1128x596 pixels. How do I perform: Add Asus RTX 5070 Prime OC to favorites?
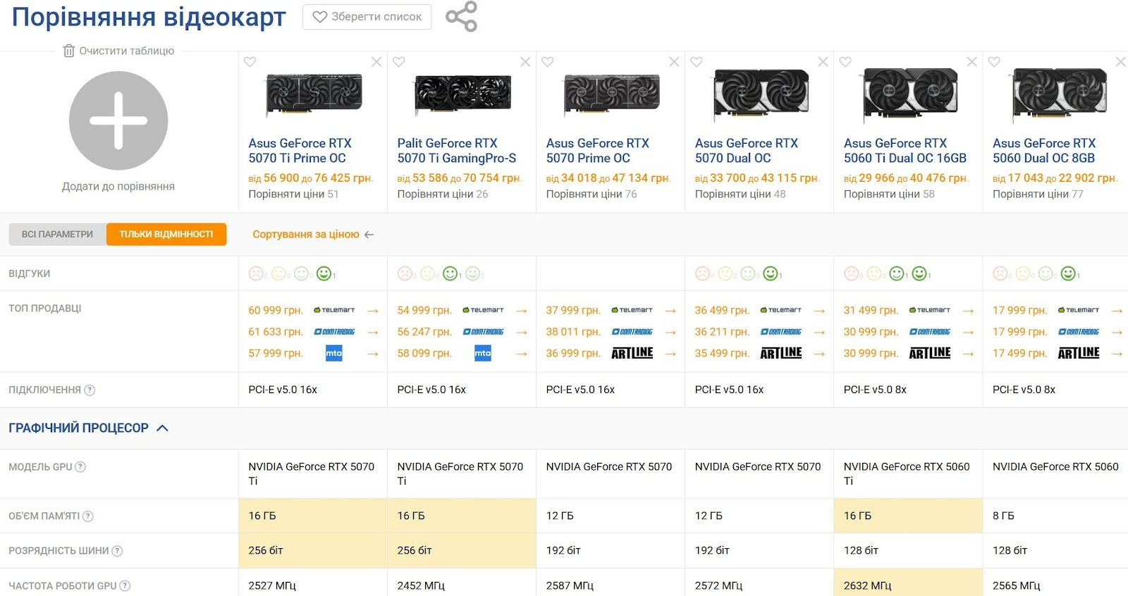[547, 62]
